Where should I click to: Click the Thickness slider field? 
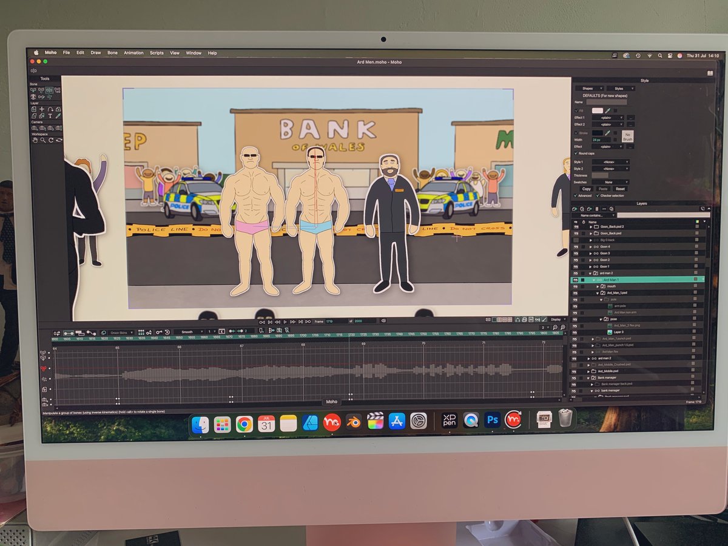[600, 175]
